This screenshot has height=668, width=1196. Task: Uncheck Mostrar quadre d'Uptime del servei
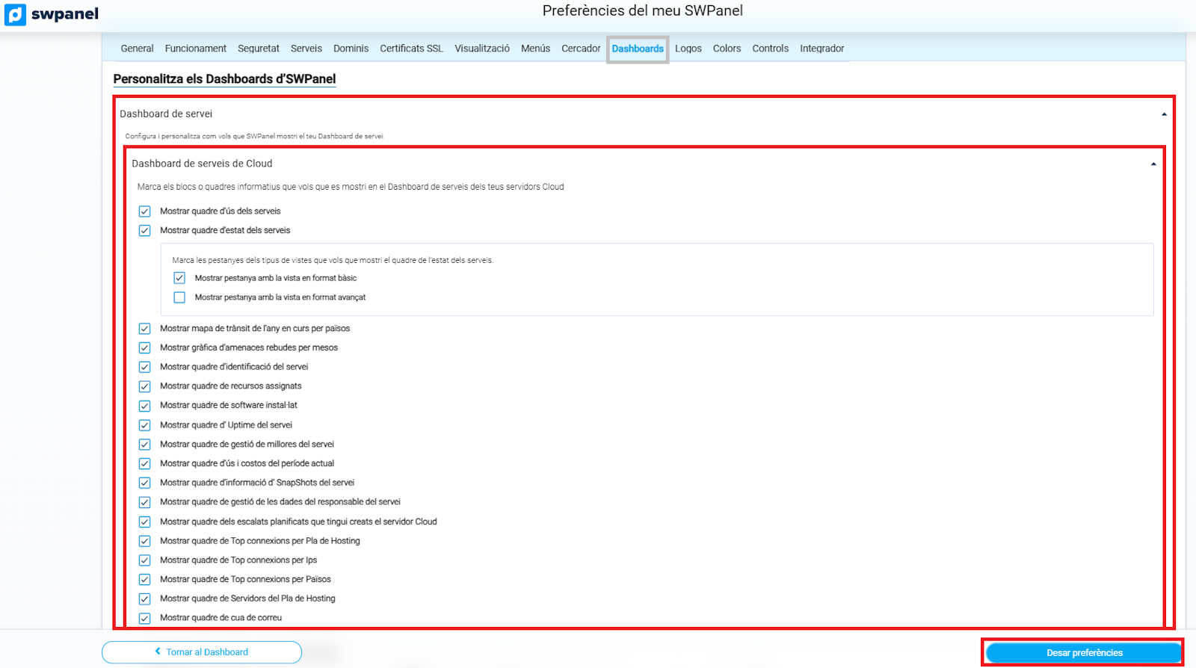tap(145, 425)
